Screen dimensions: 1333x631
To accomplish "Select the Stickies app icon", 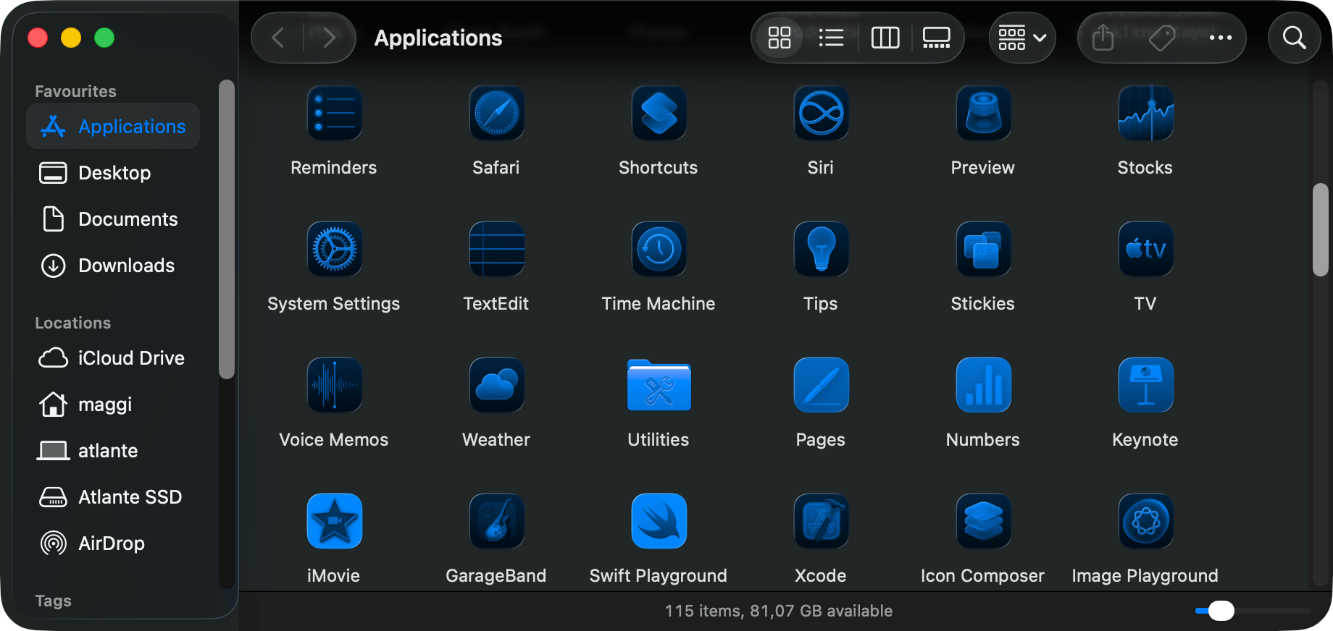I will tap(983, 249).
